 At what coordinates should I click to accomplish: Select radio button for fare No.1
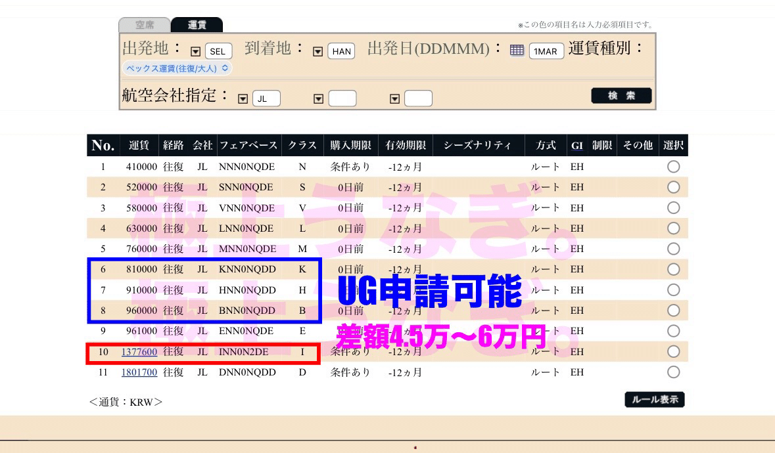point(673,167)
